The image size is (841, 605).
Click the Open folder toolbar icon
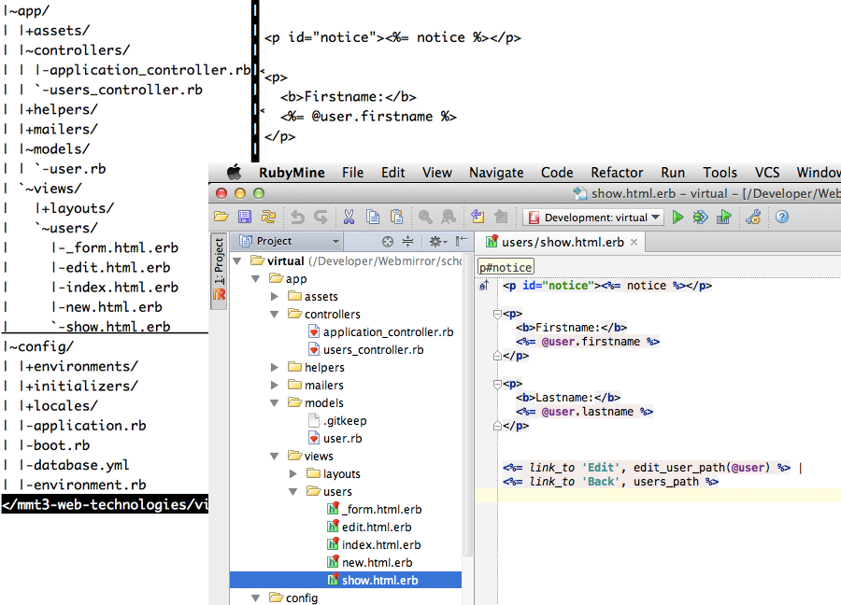pos(221,217)
